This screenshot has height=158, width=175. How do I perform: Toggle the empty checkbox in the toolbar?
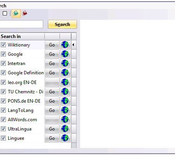5,13
